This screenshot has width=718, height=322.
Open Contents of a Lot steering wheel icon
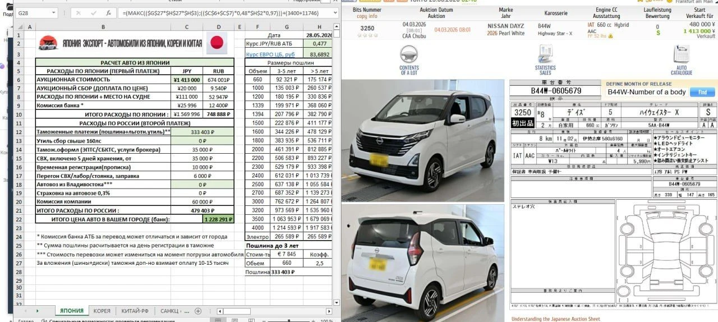tap(408, 54)
